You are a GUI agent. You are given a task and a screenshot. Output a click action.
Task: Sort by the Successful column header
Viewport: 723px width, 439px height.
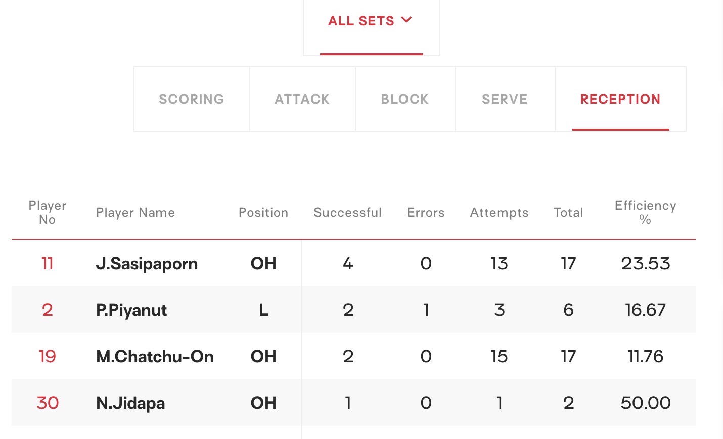(347, 213)
